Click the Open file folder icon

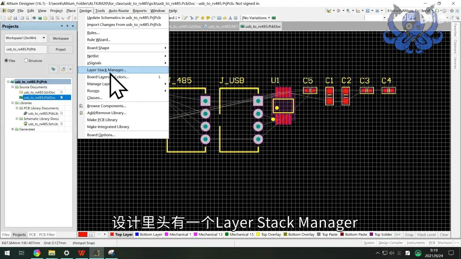(10, 18)
